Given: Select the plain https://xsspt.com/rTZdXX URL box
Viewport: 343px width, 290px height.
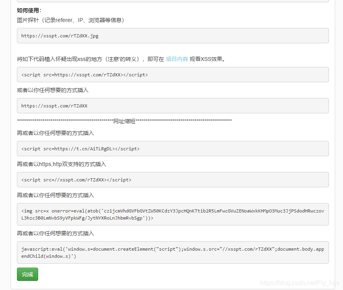Looking at the screenshot, I should [173, 106].
